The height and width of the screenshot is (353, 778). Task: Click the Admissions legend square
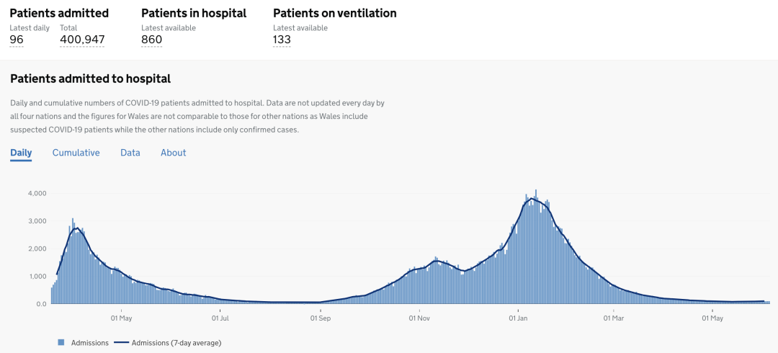coord(61,343)
